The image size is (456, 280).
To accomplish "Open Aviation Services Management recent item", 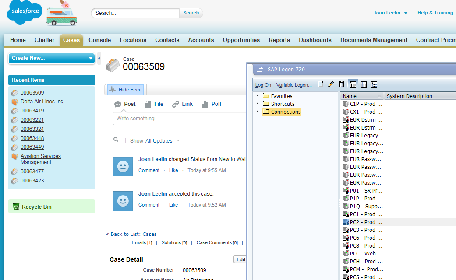I will pos(40,159).
